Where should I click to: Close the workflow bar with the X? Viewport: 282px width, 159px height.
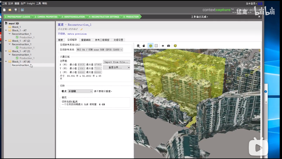point(259,17)
